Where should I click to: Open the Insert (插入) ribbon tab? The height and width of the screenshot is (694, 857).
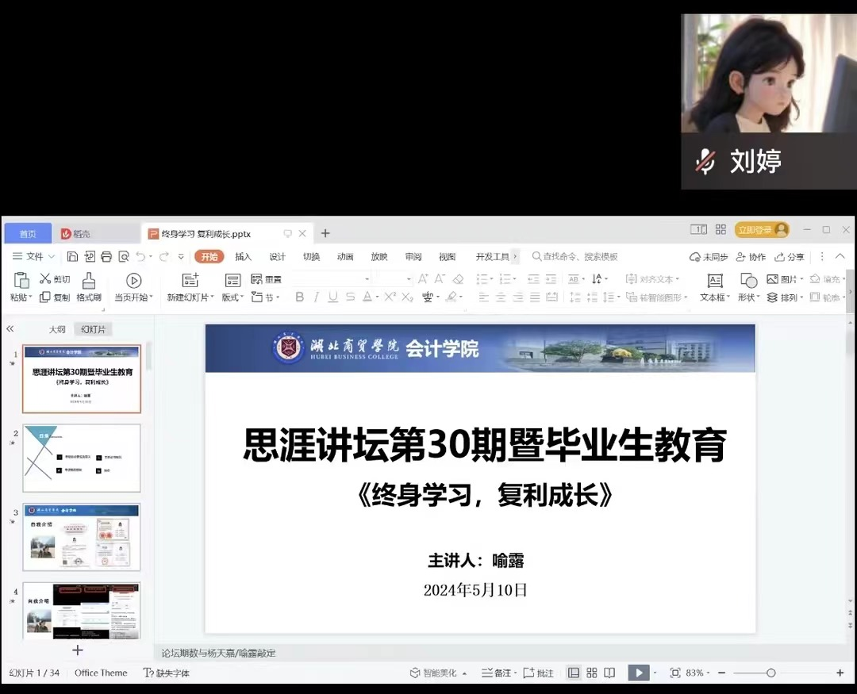(243, 256)
